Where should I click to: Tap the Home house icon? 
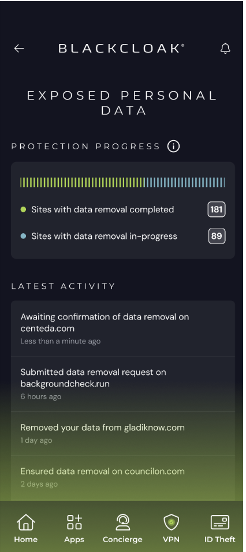click(25, 522)
